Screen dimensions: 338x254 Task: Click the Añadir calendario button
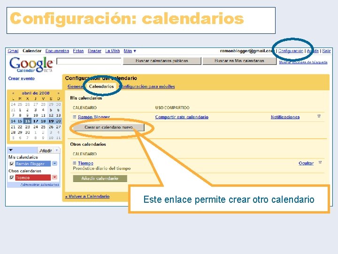coord(100,178)
